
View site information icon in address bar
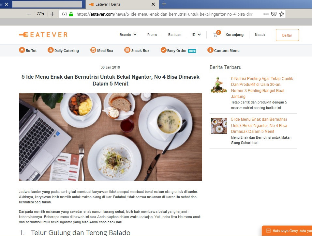pyautogui.click(x=65, y=14)
